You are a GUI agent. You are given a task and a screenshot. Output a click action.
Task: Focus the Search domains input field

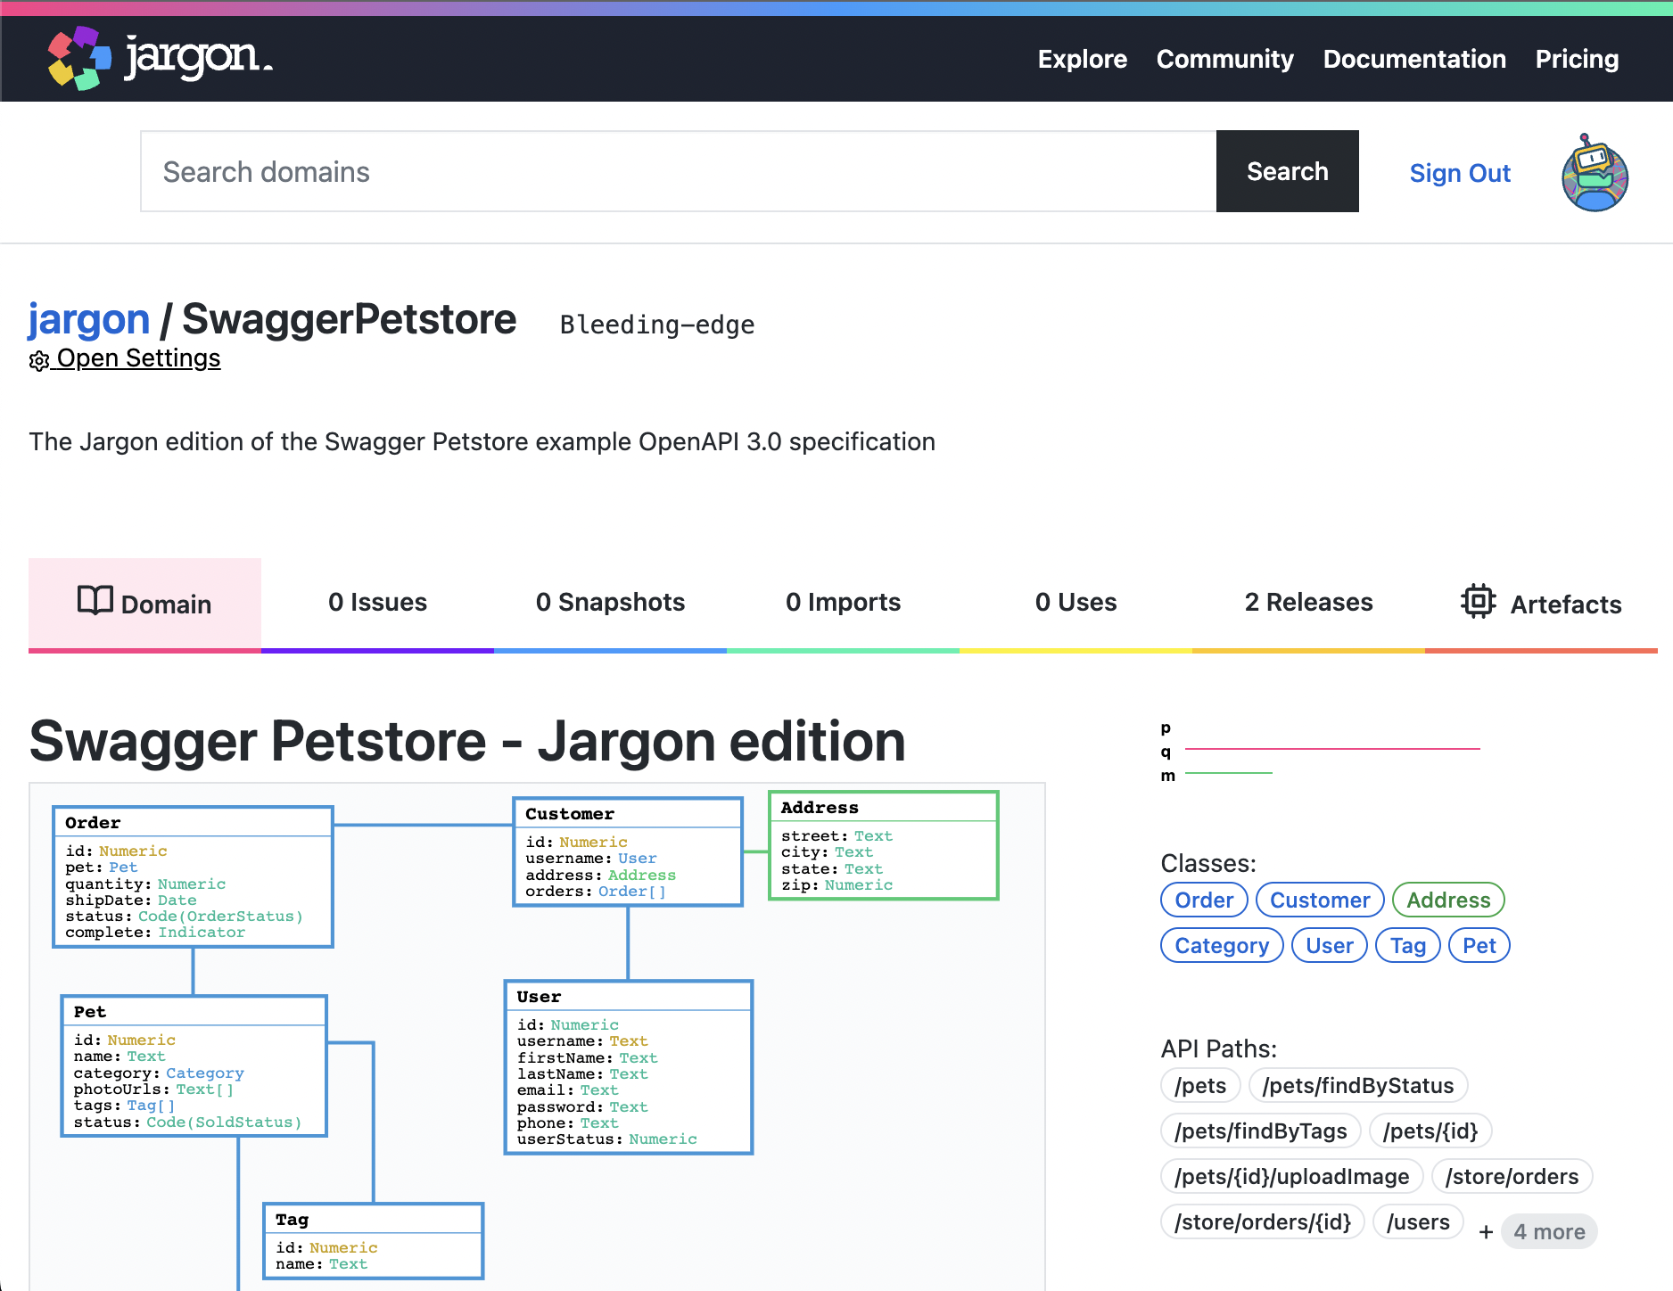[x=679, y=171]
